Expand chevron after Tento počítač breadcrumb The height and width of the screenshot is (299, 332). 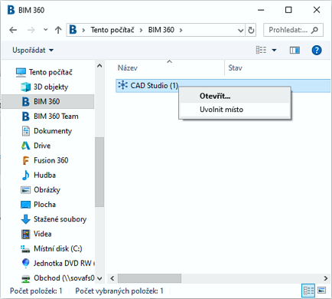point(141,30)
